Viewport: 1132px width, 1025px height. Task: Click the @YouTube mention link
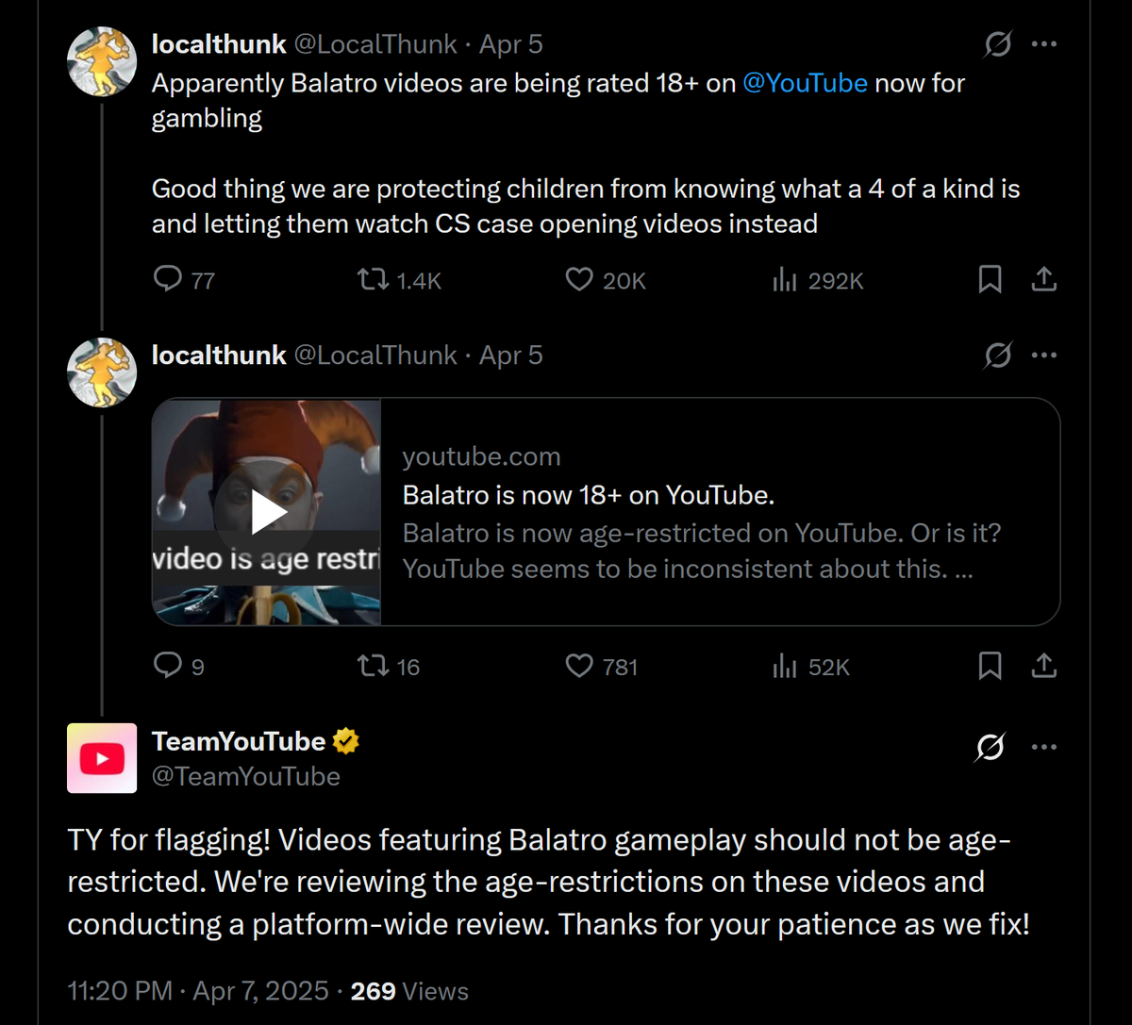pyautogui.click(x=805, y=83)
